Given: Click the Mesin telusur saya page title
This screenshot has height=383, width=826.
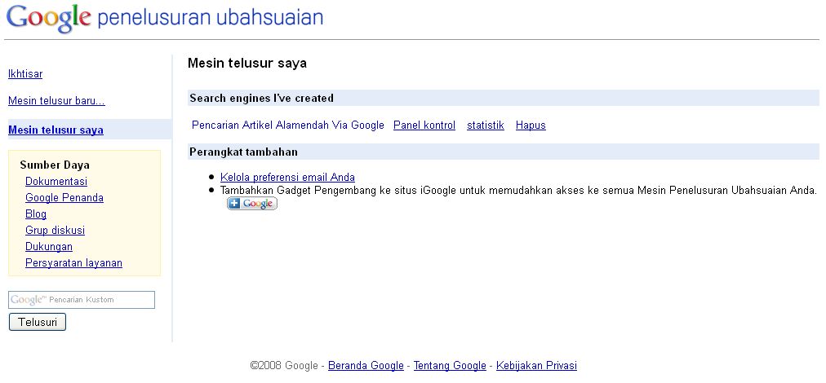Looking at the screenshot, I should (x=247, y=64).
